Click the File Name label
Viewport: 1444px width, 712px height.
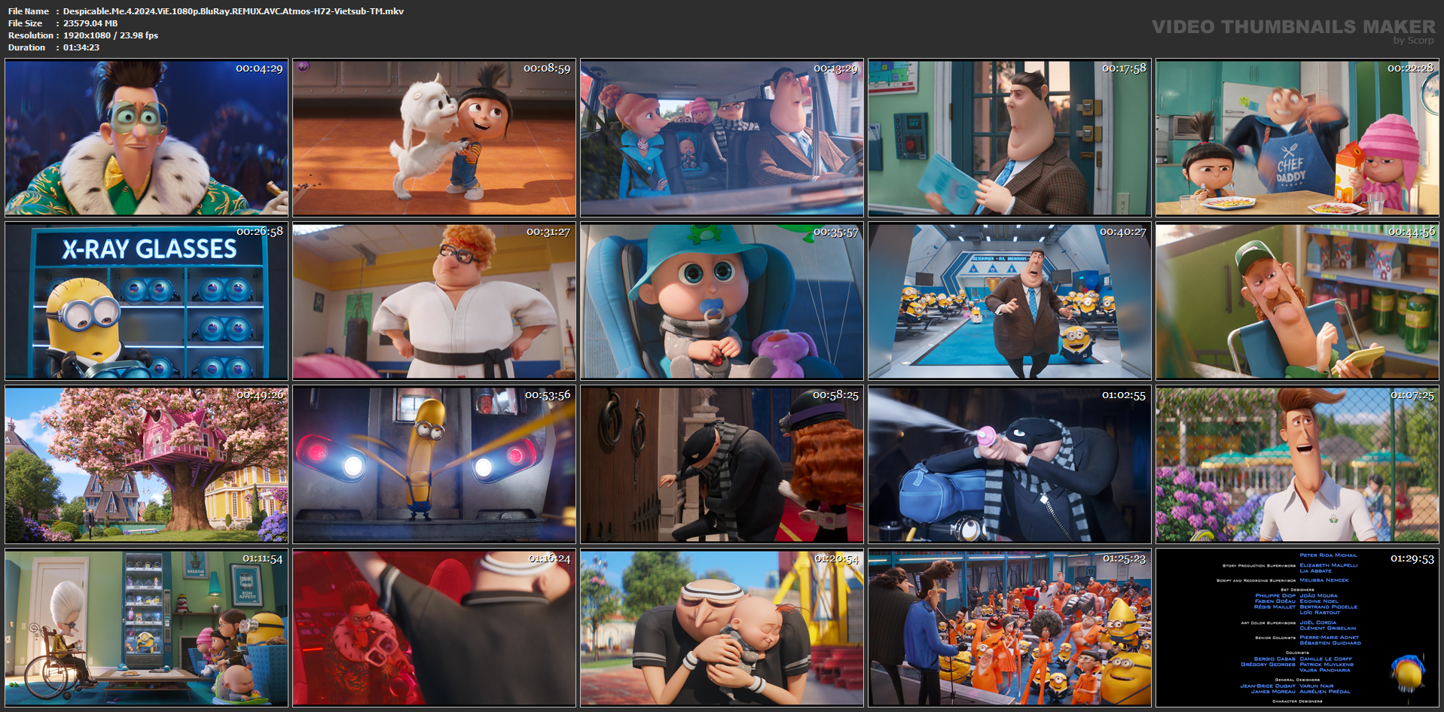(29, 11)
